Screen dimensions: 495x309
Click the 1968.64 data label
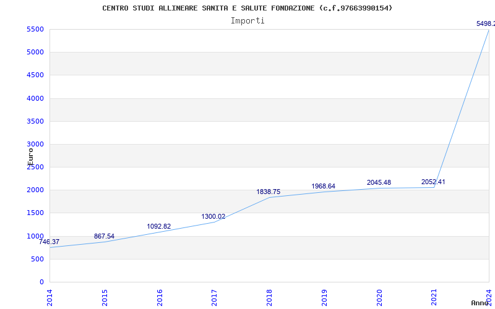click(323, 186)
